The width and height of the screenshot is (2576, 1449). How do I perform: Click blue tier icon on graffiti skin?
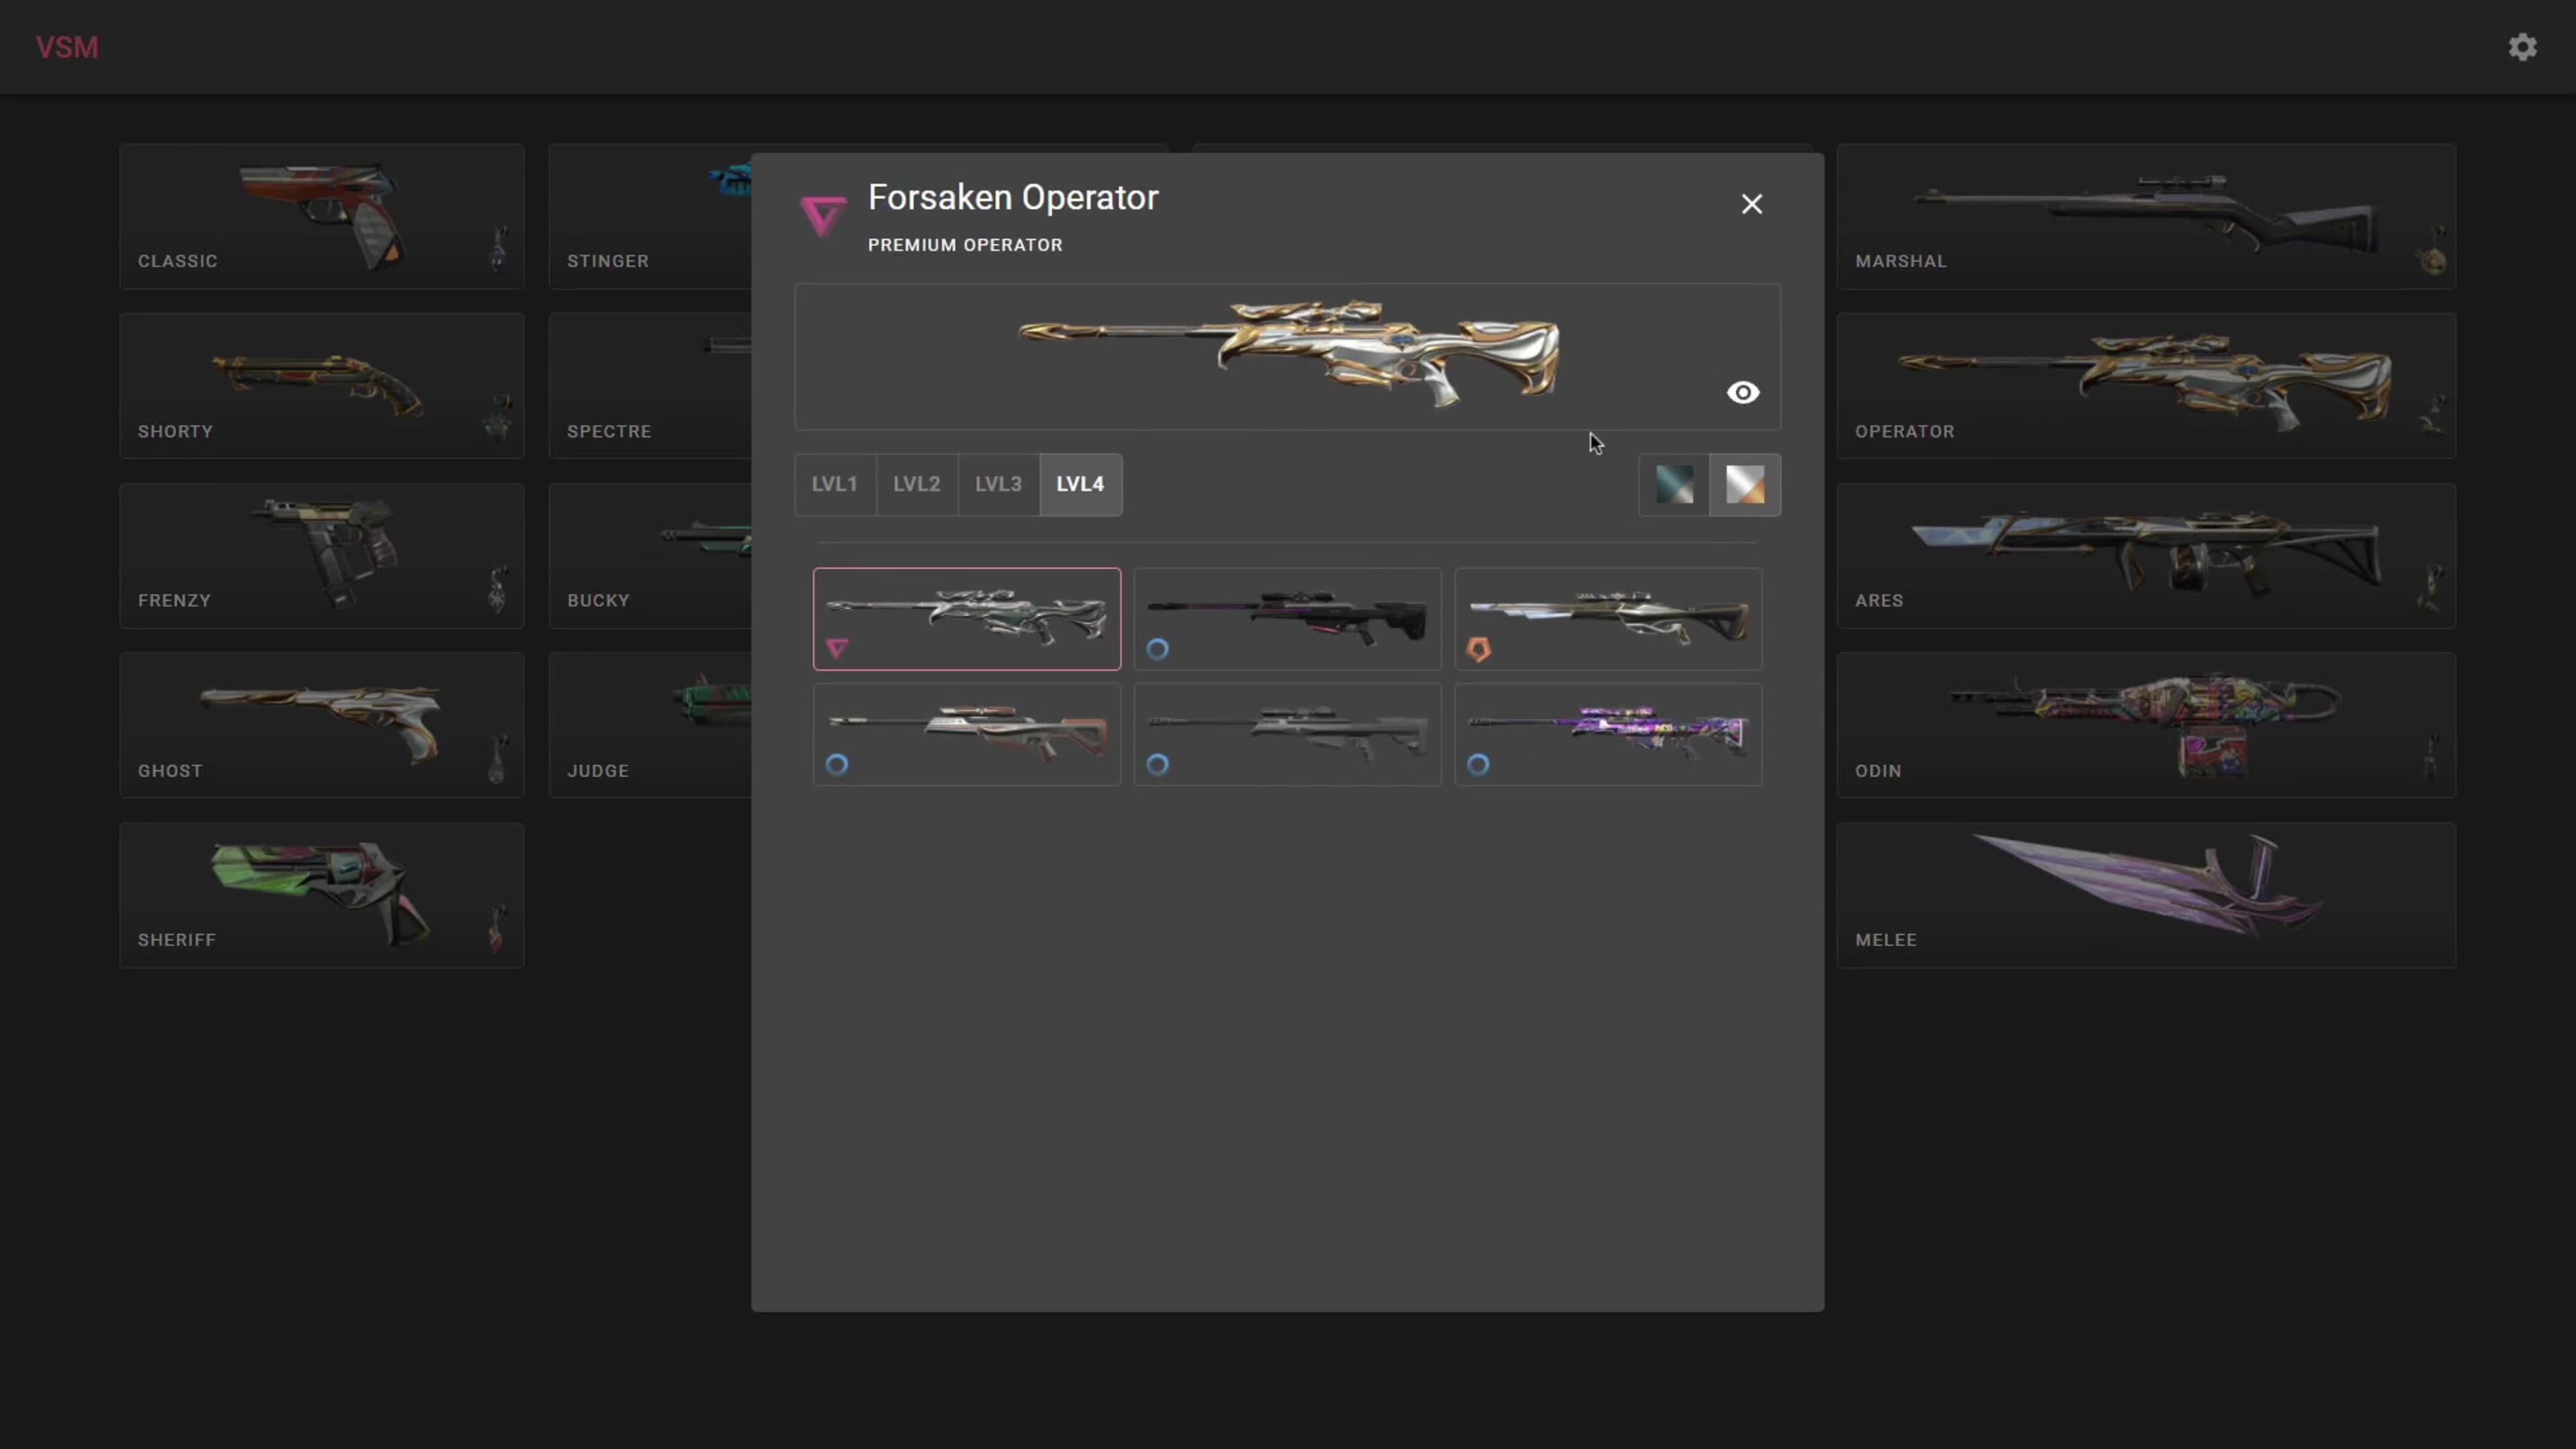click(x=1478, y=765)
